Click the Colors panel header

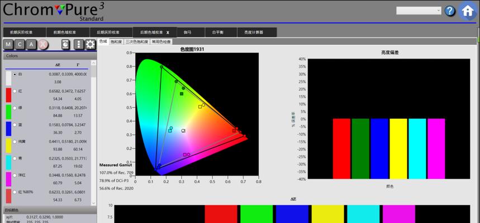[x=50, y=56]
